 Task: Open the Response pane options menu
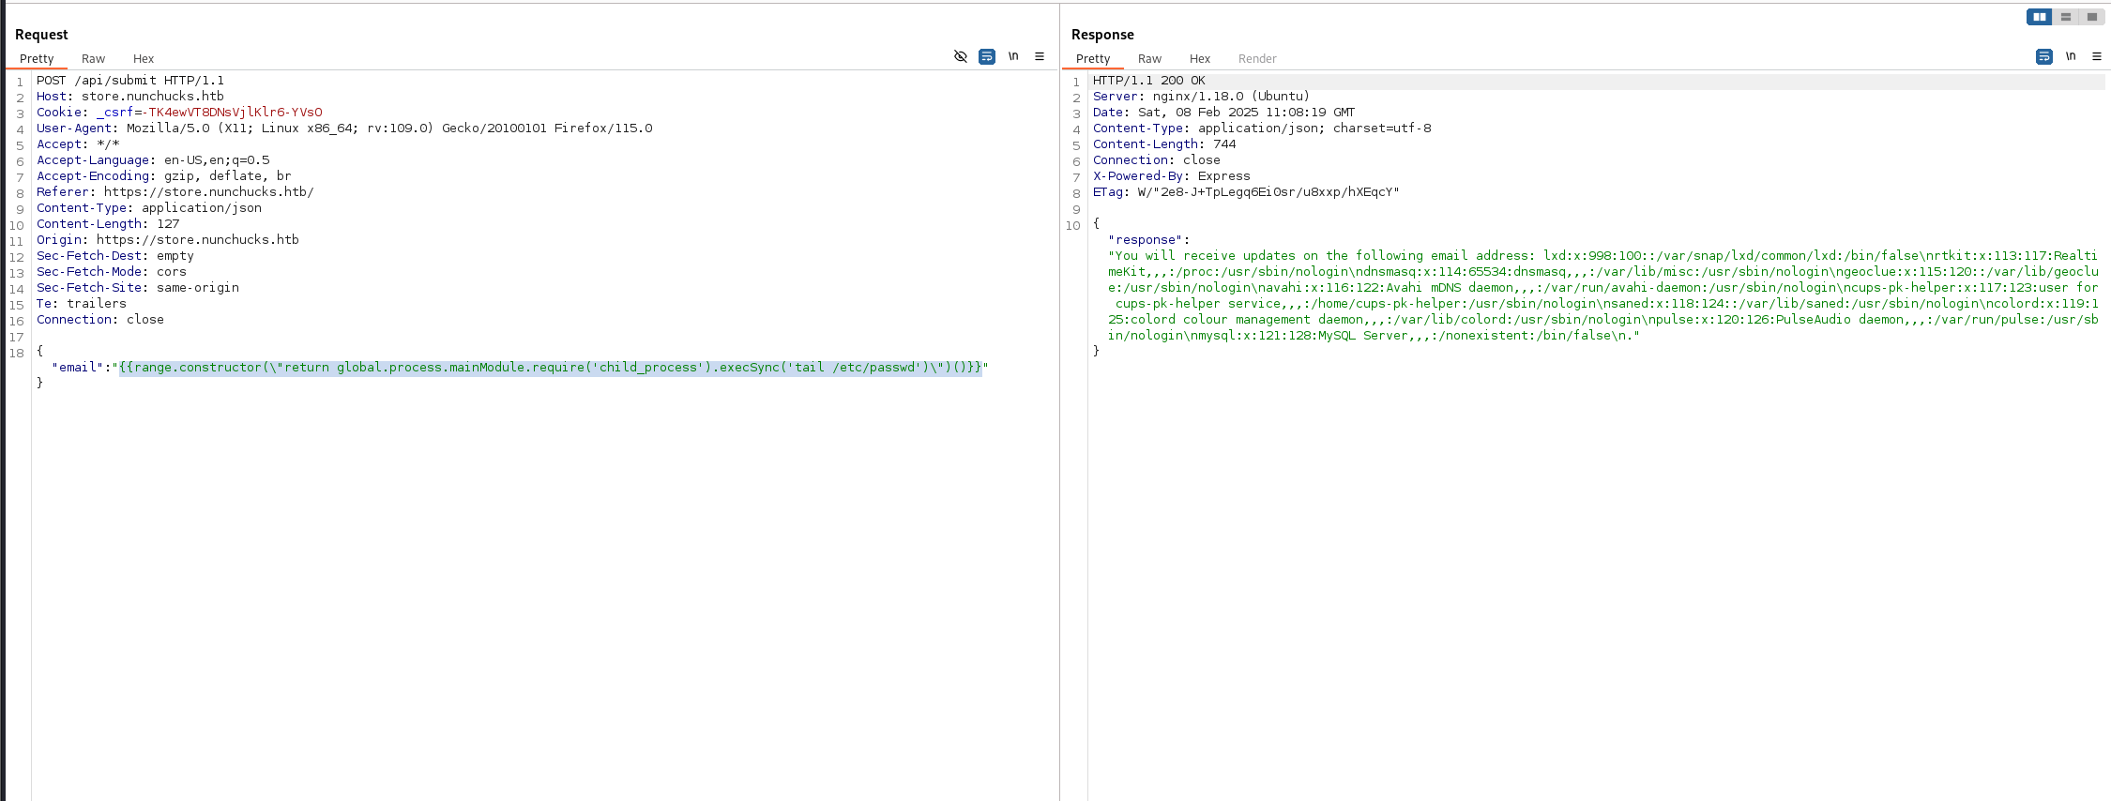[2097, 56]
